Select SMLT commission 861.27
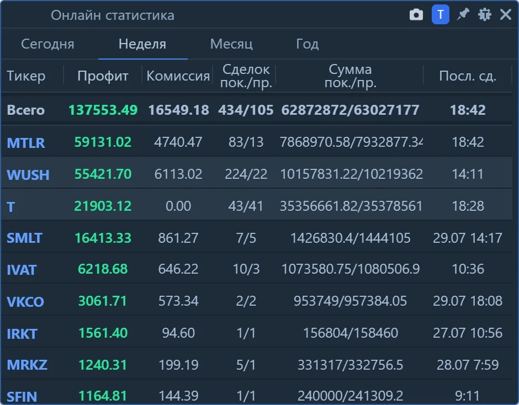 coord(178,238)
